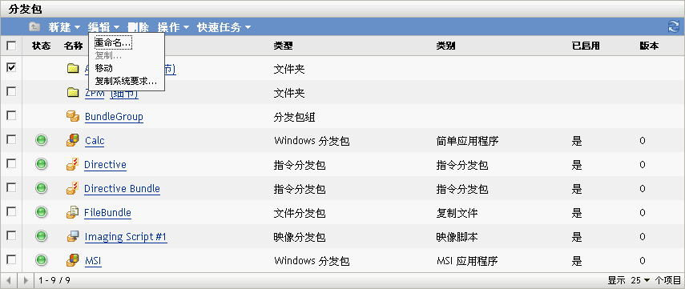
Task: Go to previous page arrow
Action: 9,280
